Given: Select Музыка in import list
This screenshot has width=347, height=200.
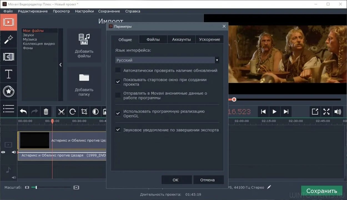Looking at the screenshot, I should 30,39.
